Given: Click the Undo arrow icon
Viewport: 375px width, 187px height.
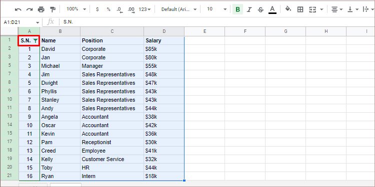Looking at the screenshot, I should point(18,9).
